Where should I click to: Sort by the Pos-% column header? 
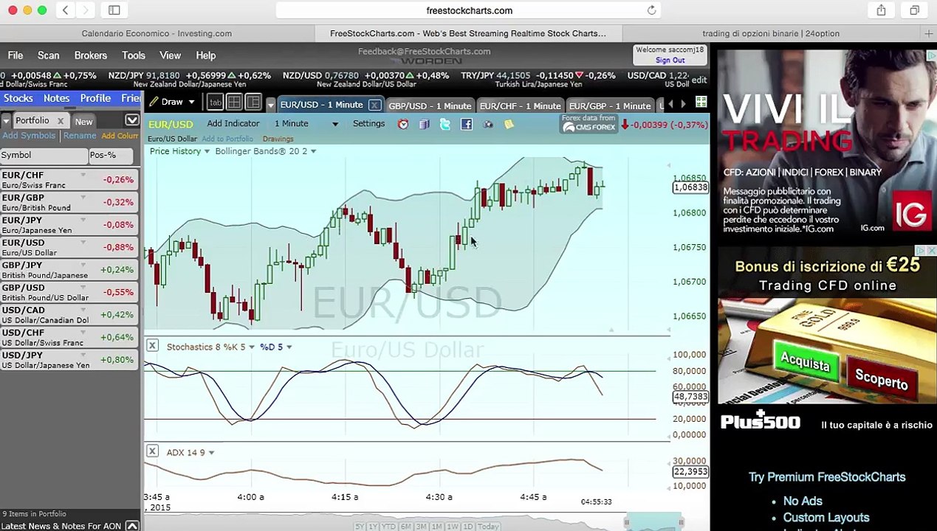pos(111,155)
